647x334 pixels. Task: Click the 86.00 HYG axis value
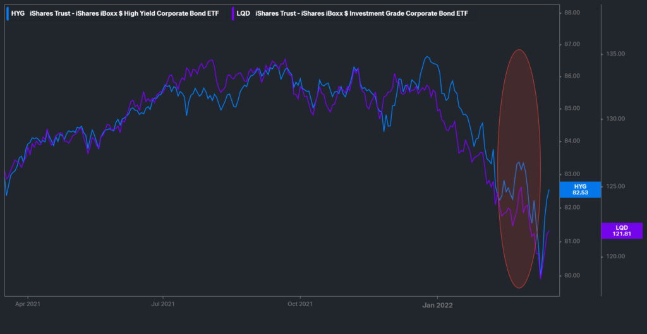pos(572,76)
